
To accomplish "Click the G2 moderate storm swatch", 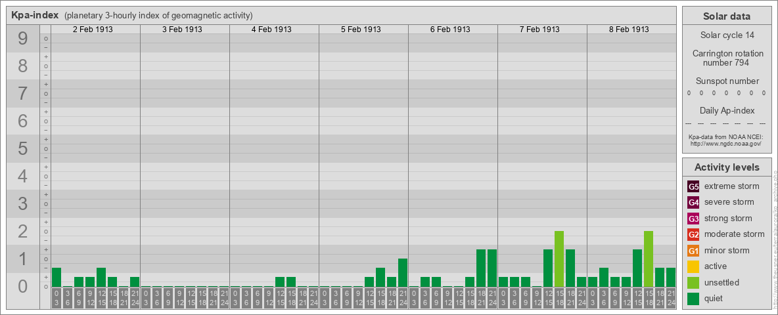I will 693,234.
